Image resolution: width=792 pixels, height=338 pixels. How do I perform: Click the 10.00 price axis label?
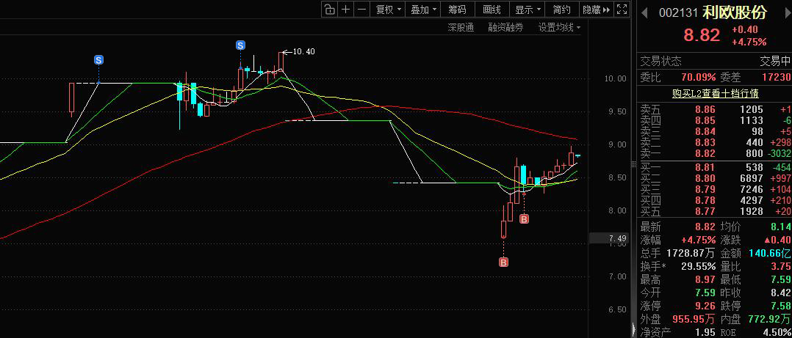click(615, 78)
